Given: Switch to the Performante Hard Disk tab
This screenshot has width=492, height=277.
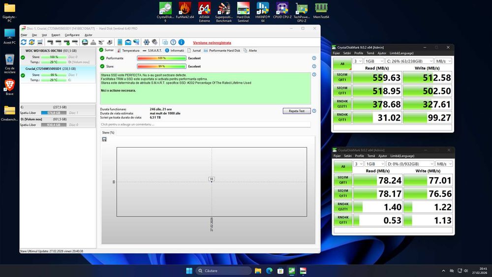Looking at the screenshot, I should coord(222,51).
